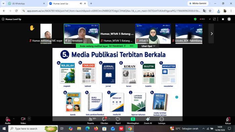Screen dimensions: 235x132
Task: Expand the audio options caret
Action: [x=14, y=119]
